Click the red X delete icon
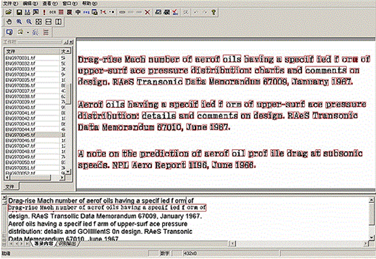This screenshot has height=259, width=376. (147, 12)
